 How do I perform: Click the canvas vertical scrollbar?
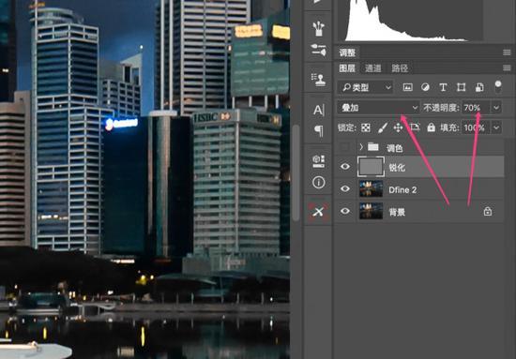click(296, 172)
